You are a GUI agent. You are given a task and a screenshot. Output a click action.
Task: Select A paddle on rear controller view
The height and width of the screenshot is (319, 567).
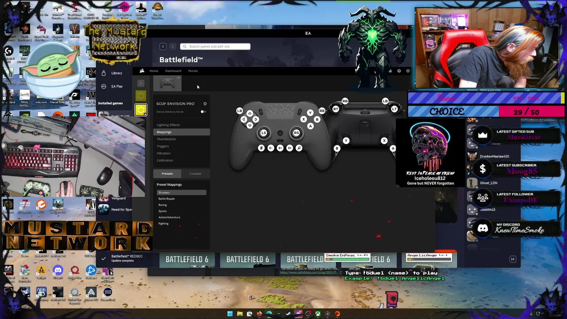[393, 149]
